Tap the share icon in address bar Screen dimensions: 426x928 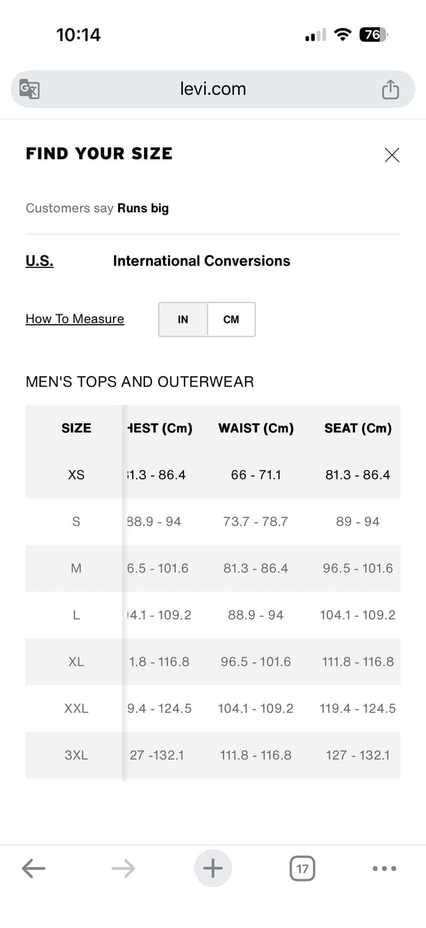[x=390, y=89]
